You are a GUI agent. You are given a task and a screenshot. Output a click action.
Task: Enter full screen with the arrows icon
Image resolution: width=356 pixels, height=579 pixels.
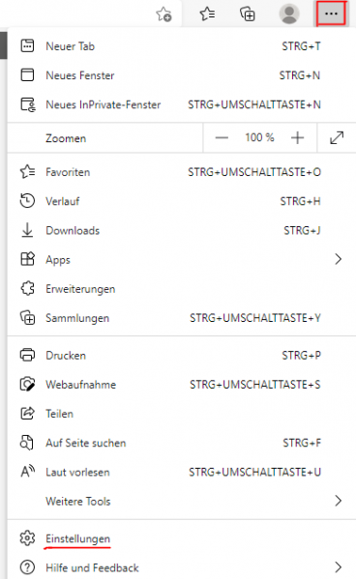337,137
